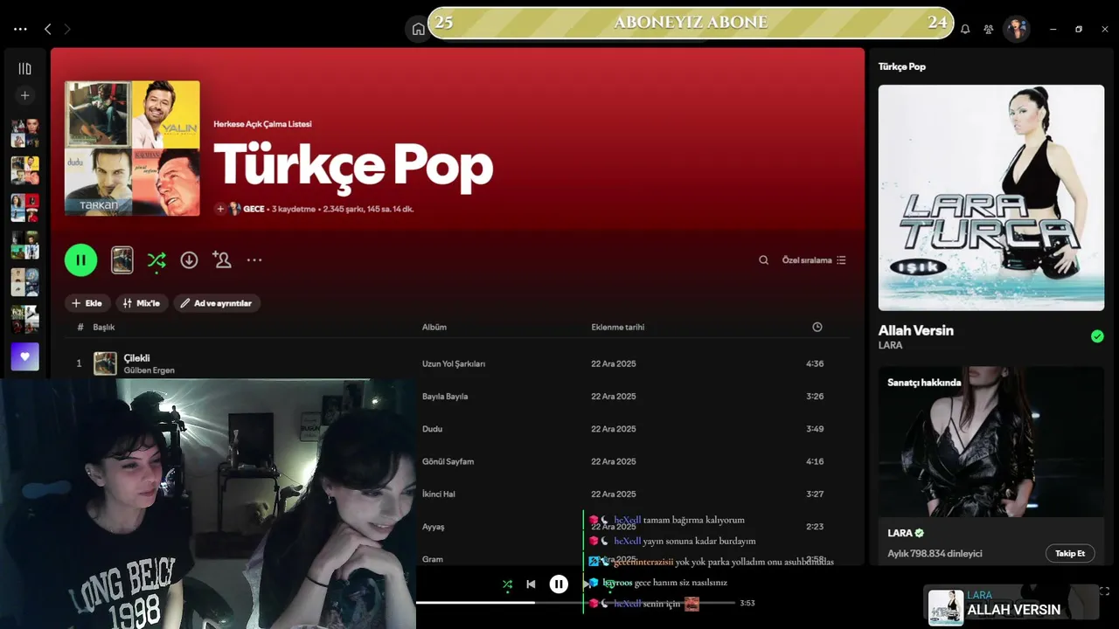Image resolution: width=1119 pixels, height=629 pixels.
Task: Click the Türkçe Pop header in right panel
Action: [902, 66]
